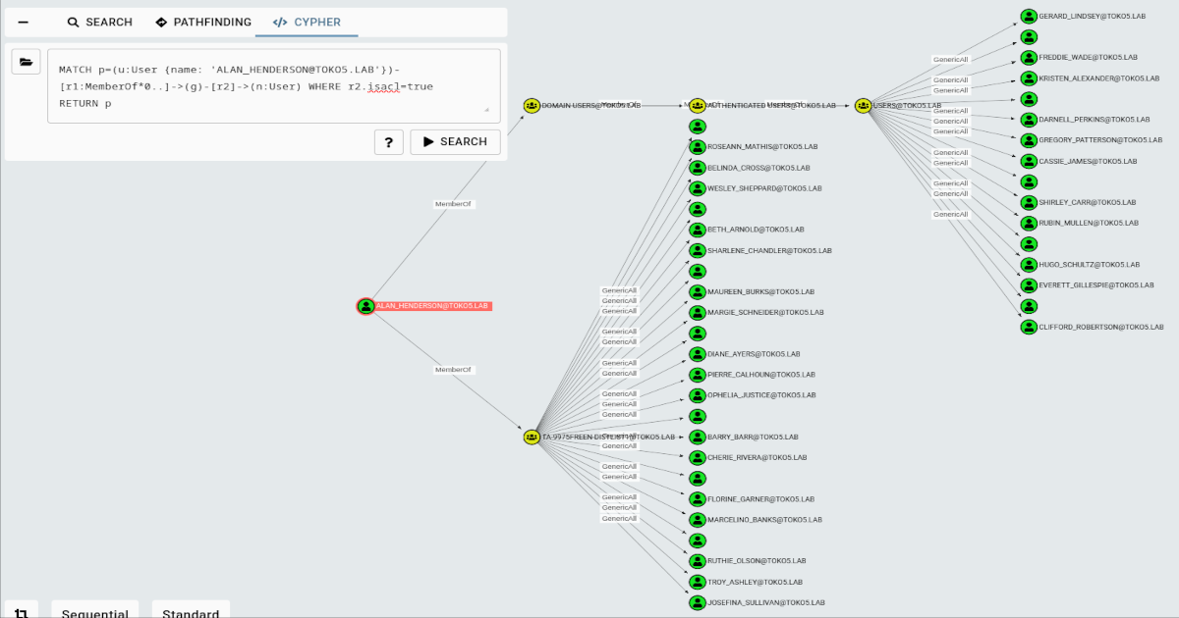The width and height of the screenshot is (1179, 618).
Task: Click the MemberOf edge label
Action: (451, 204)
